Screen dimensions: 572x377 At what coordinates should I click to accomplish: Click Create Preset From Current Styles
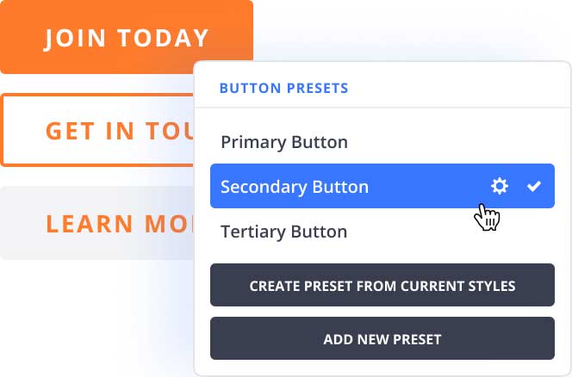[x=382, y=286]
